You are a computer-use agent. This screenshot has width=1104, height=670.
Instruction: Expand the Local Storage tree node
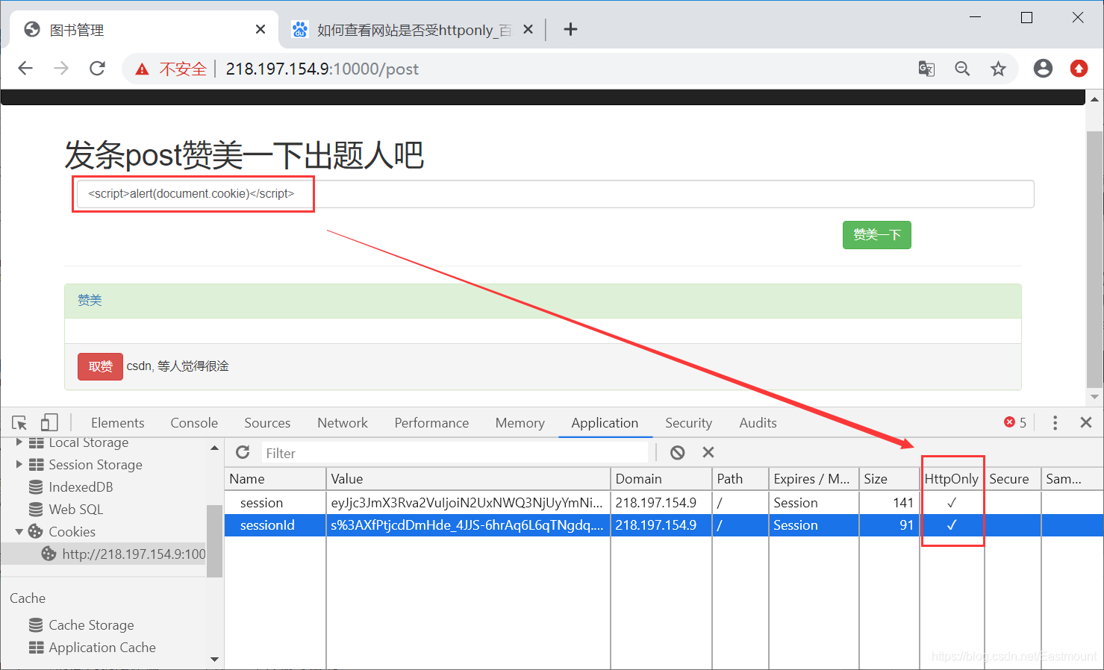19,442
